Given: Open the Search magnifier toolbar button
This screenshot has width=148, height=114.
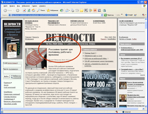Looking at the screenshot, I should click(41, 10).
